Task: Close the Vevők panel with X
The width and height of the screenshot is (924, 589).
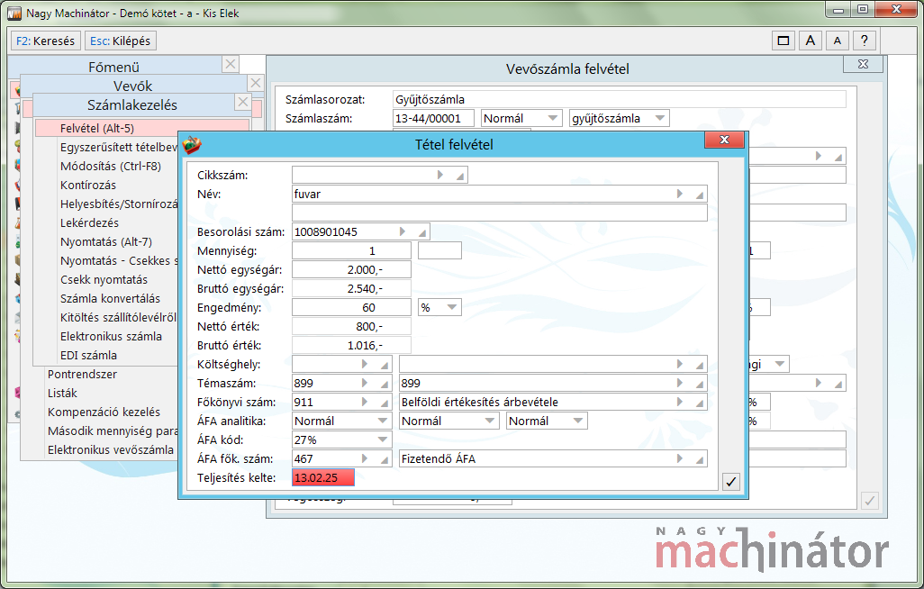Action: [255, 83]
